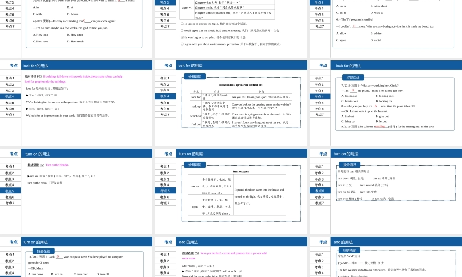Select highlighted 考点 5 on 提分速记 slide
The width and height of the screenshot is (462, 277).
point(320,191)
